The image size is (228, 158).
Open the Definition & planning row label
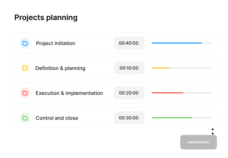click(60, 68)
